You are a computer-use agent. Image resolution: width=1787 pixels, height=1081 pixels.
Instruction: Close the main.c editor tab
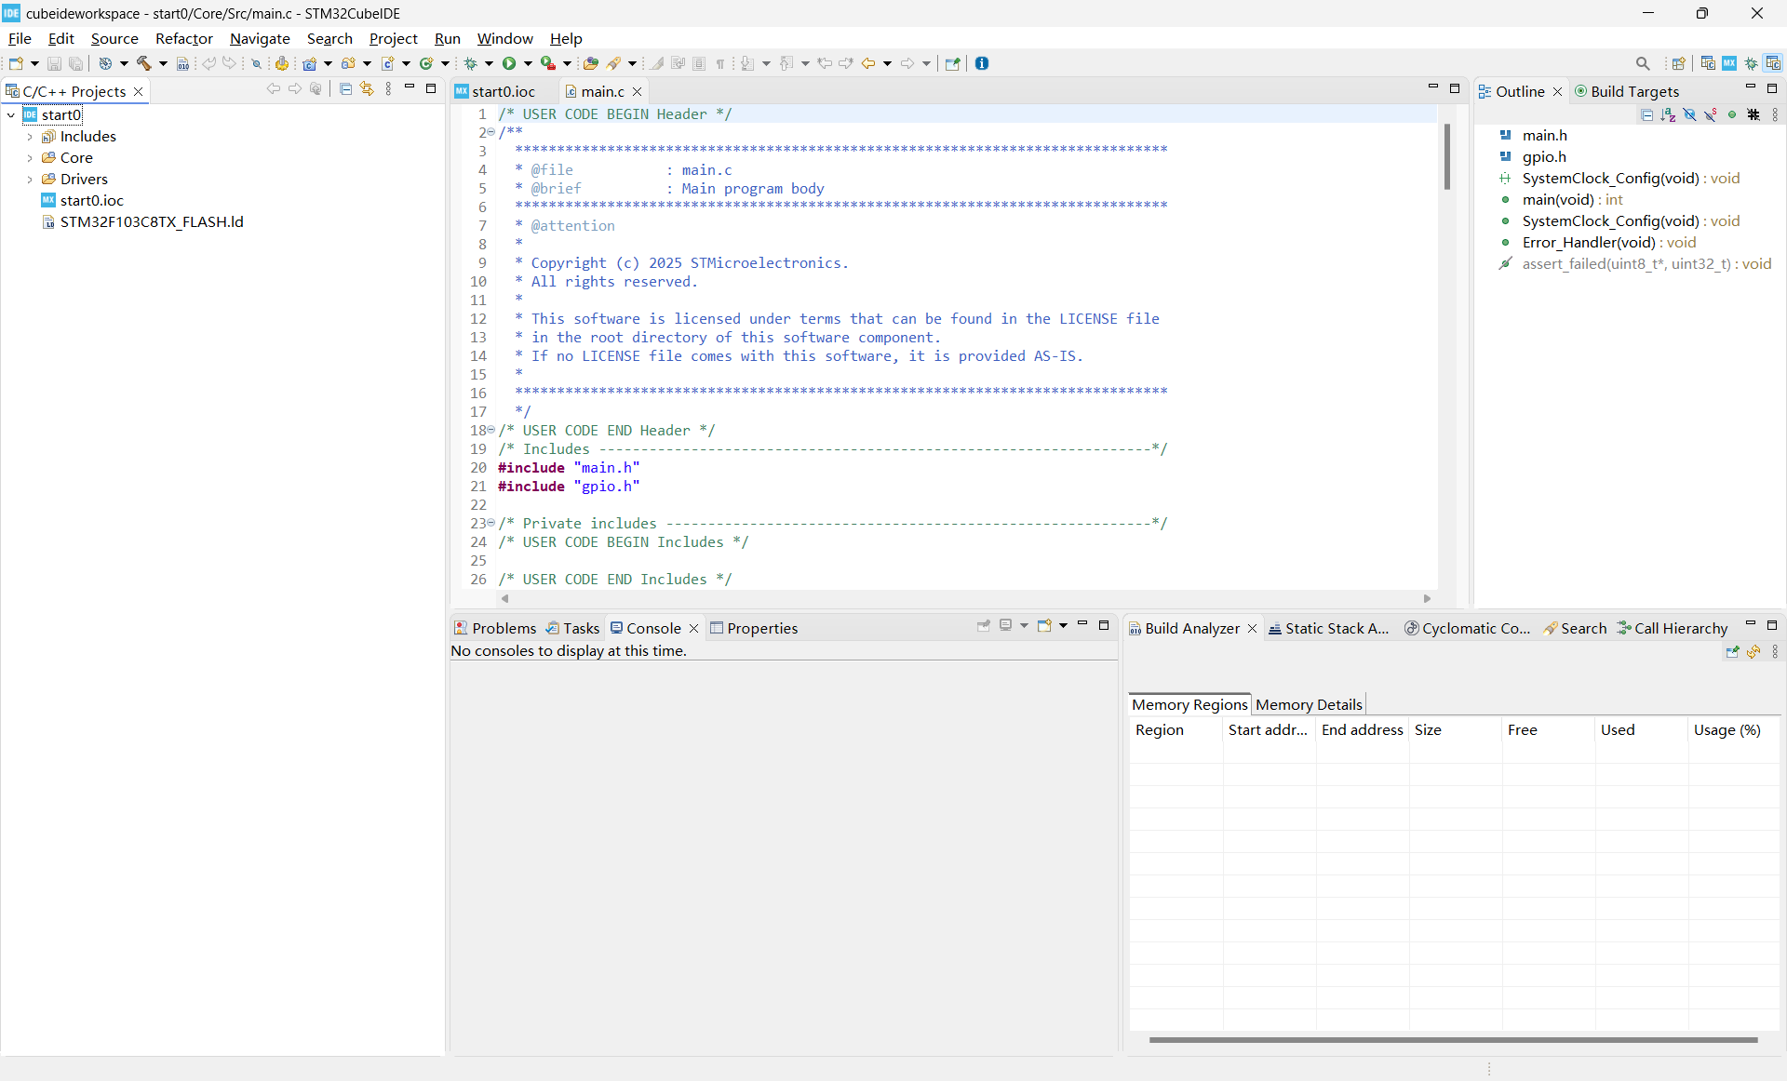[x=637, y=91]
